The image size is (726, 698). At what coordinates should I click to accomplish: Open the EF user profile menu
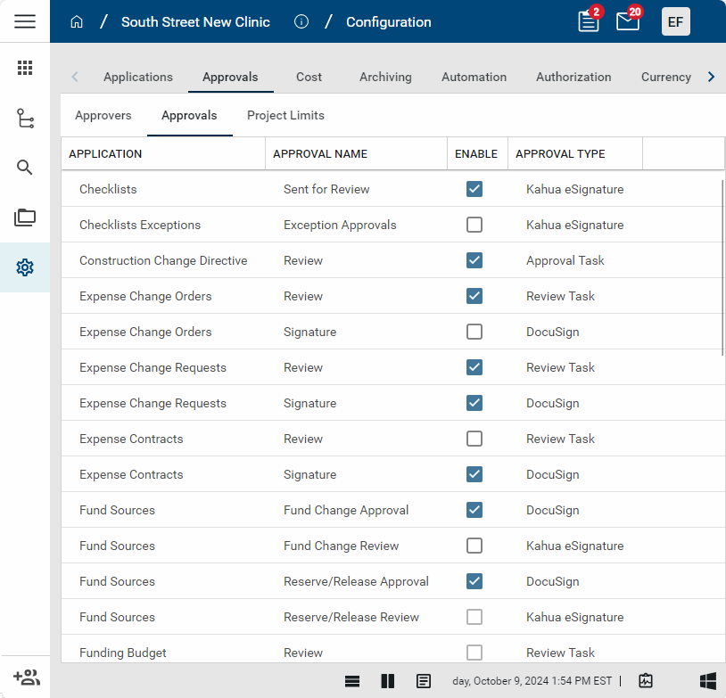[x=675, y=22]
